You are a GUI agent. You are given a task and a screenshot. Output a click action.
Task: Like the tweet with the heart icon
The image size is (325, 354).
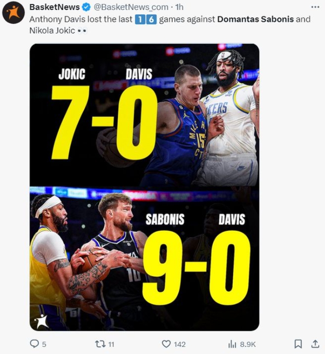(x=166, y=344)
